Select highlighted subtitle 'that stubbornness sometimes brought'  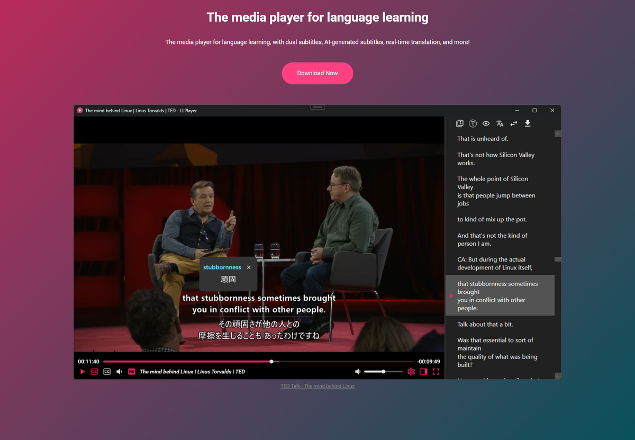500,295
